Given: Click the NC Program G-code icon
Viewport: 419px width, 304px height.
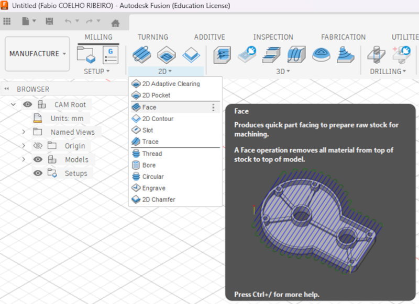Looking at the screenshot, I should click(x=111, y=55).
